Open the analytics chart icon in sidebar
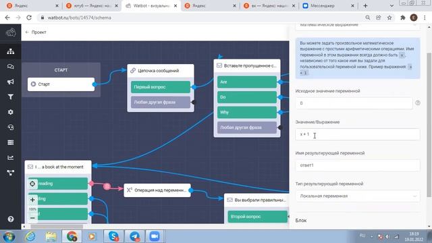The height and width of the screenshot is (243, 432). pos(11,157)
